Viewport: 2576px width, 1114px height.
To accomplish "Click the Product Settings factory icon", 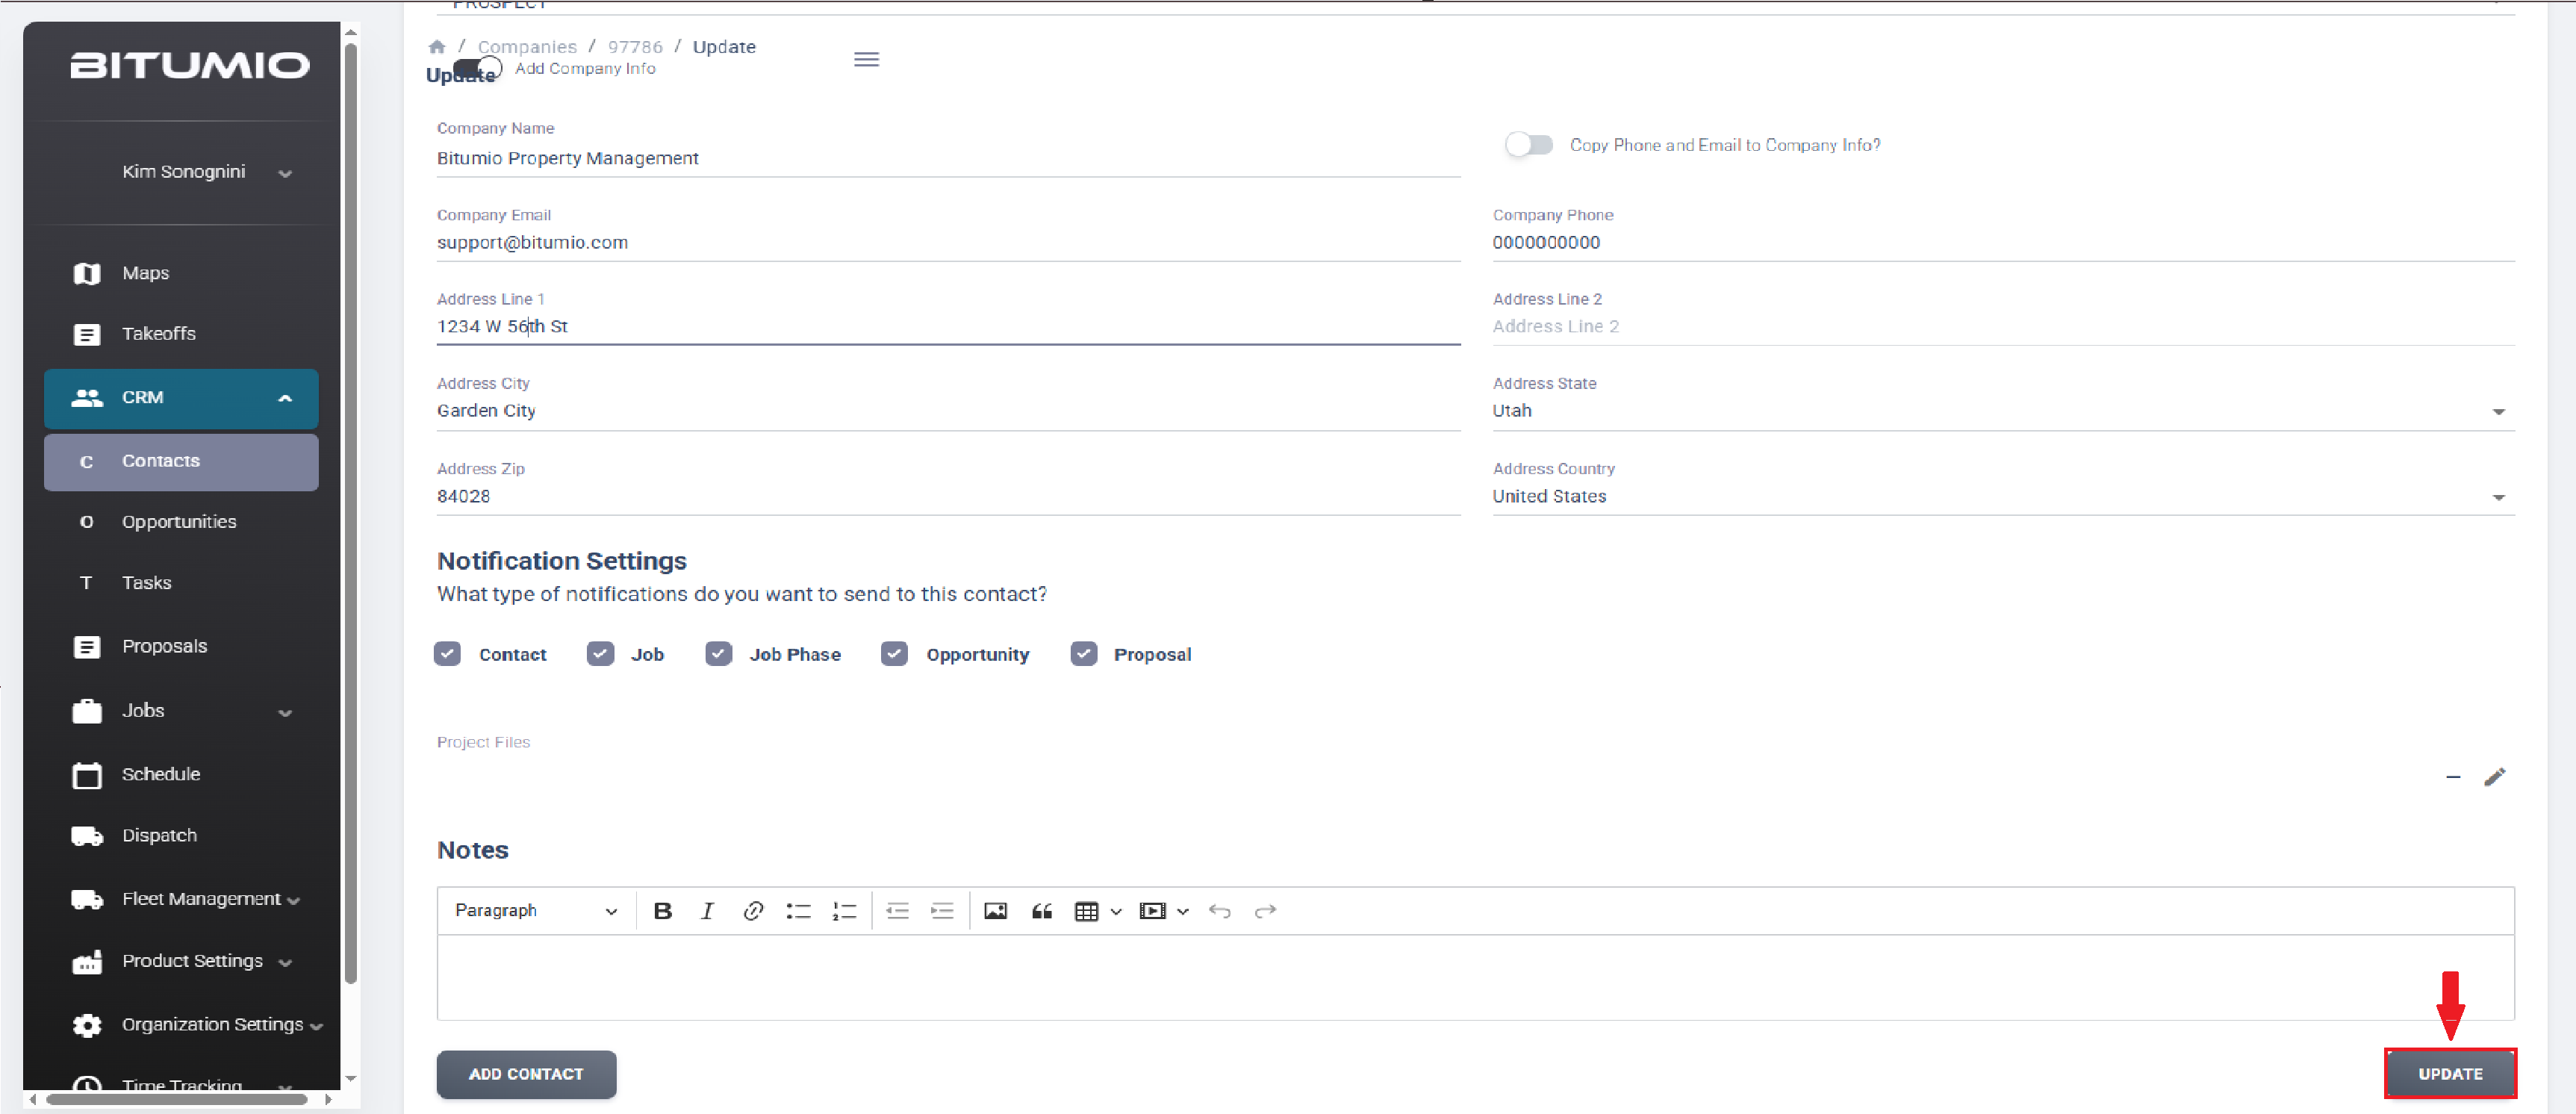I will point(87,962).
